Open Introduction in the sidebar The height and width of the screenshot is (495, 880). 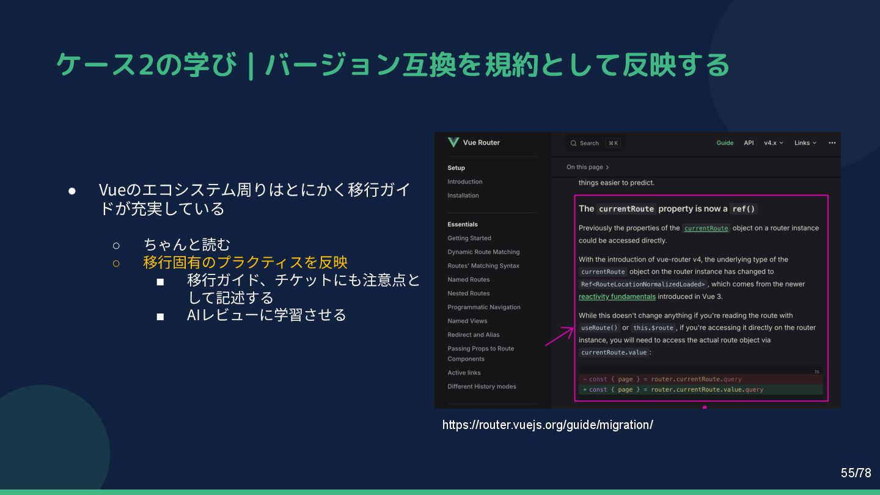[x=464, y=182]
